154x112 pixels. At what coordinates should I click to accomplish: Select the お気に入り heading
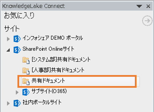19,16
